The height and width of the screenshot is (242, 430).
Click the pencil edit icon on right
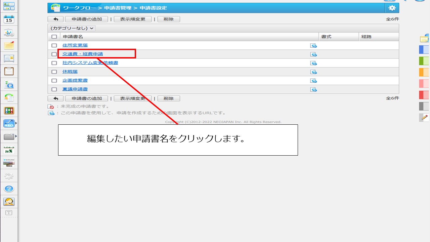tap(425, 117)
